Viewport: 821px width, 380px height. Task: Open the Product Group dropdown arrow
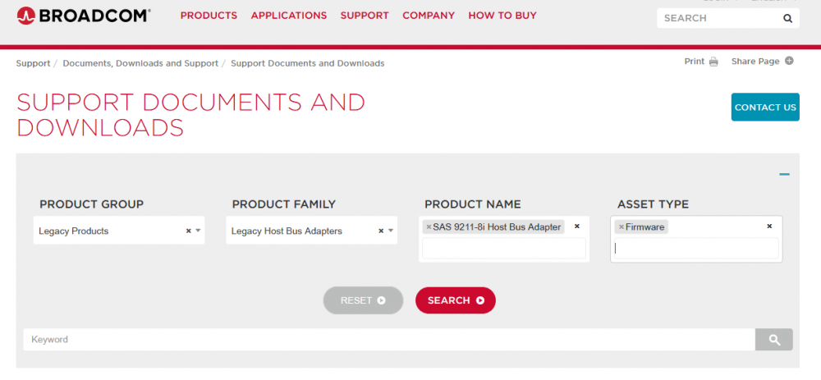pos(198,231)
